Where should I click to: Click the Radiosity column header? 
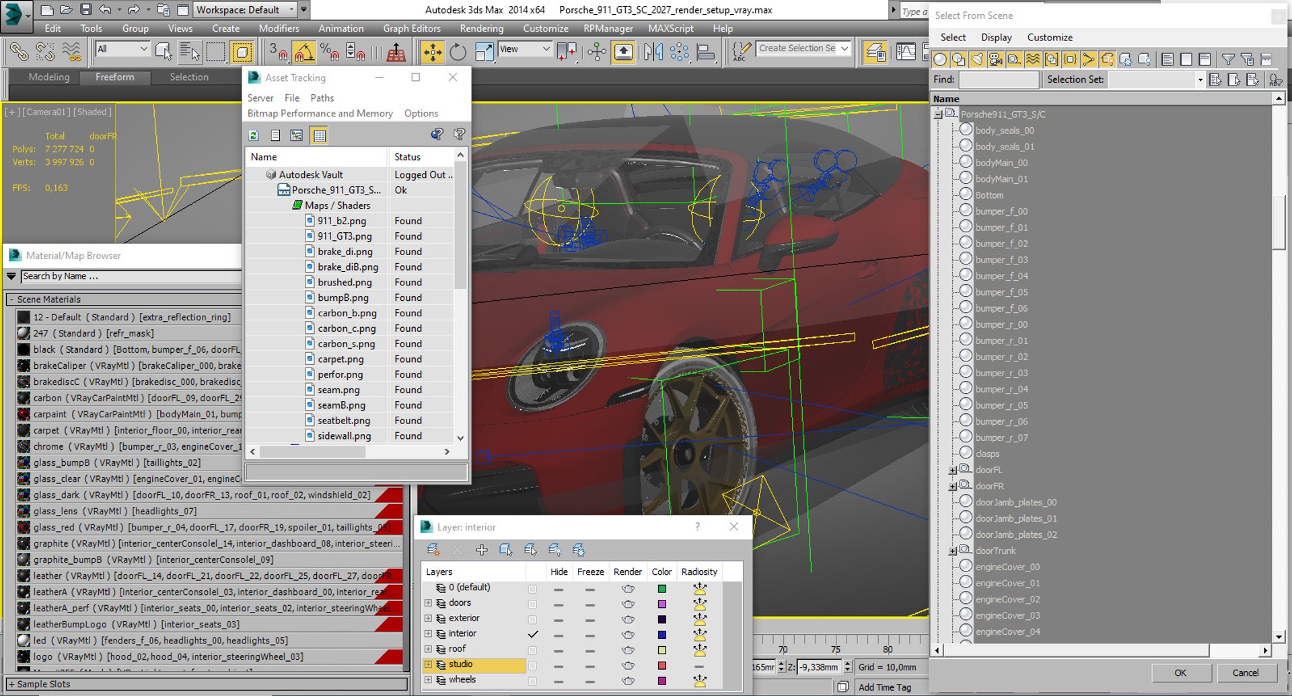pyautogui.click(x=699, y=571)
